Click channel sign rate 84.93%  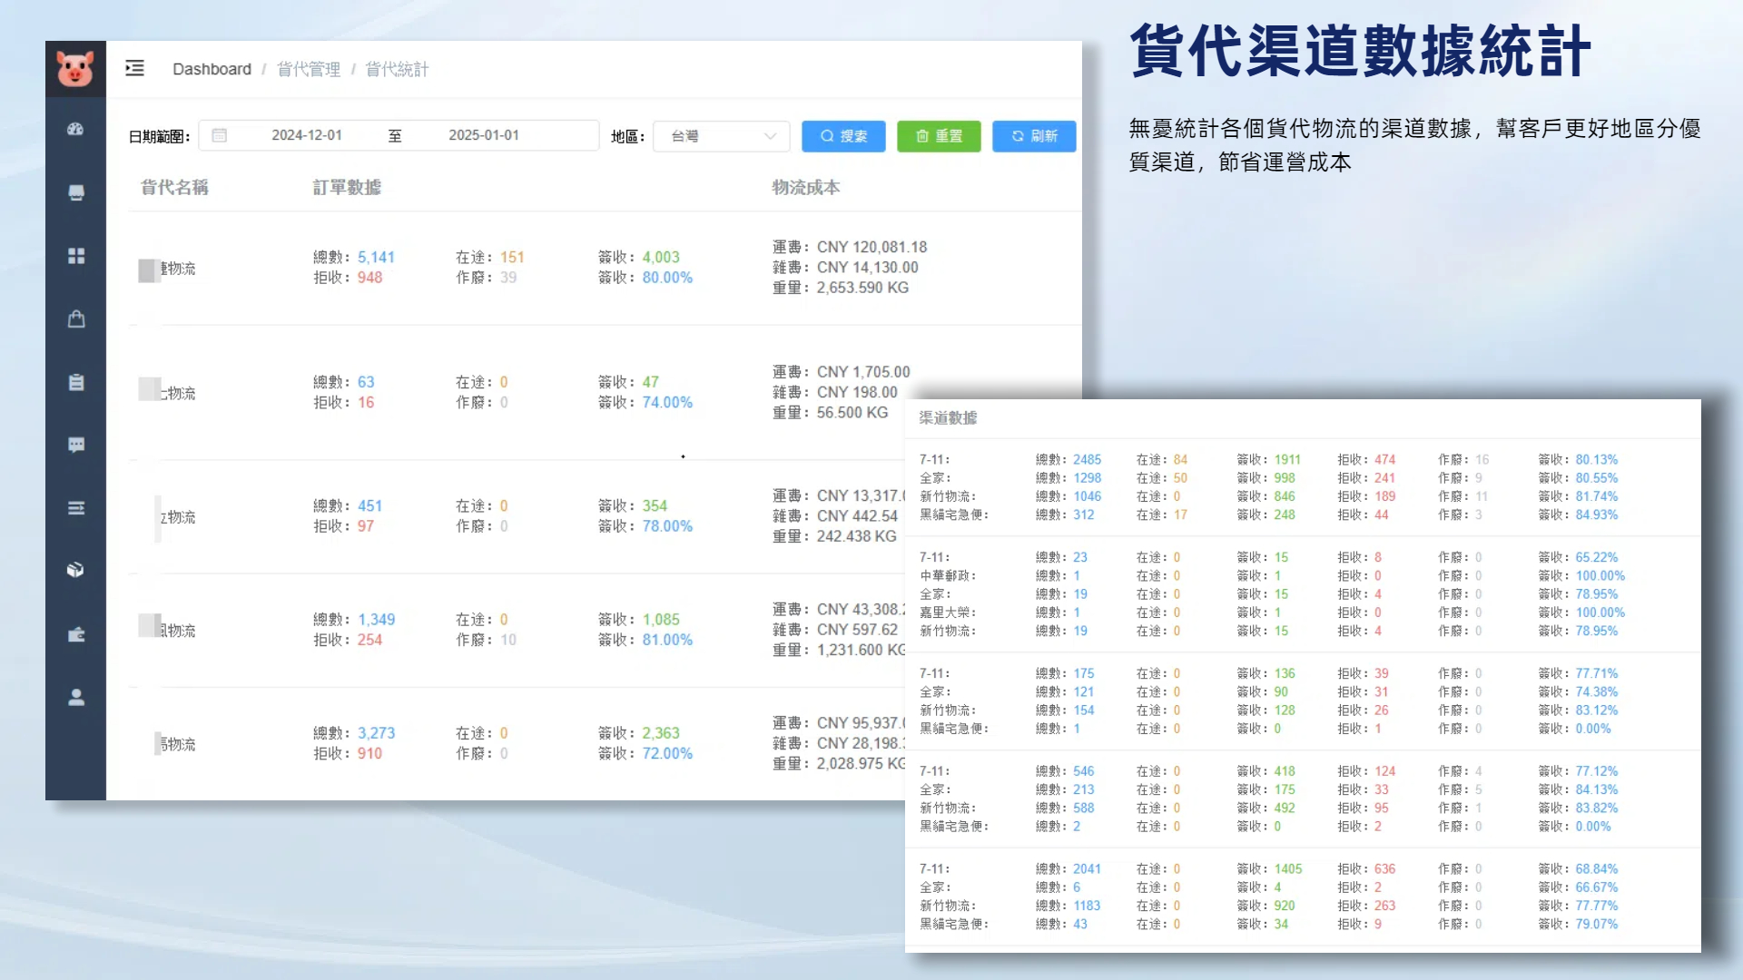1597,514
